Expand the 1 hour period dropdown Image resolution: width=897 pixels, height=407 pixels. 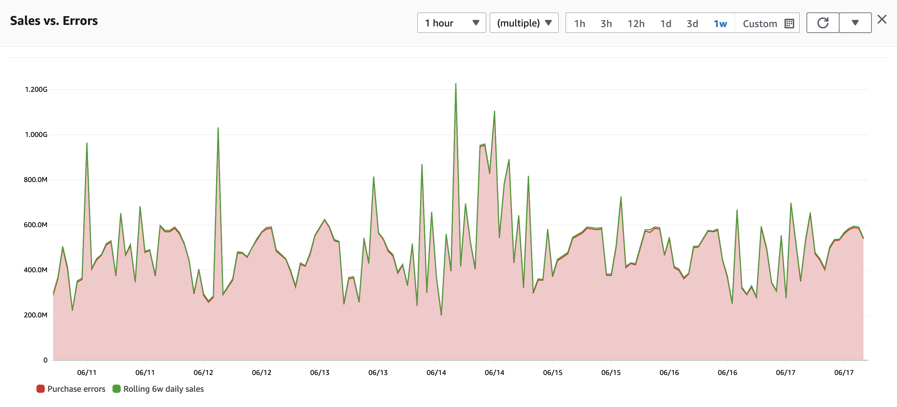(451, 23)
